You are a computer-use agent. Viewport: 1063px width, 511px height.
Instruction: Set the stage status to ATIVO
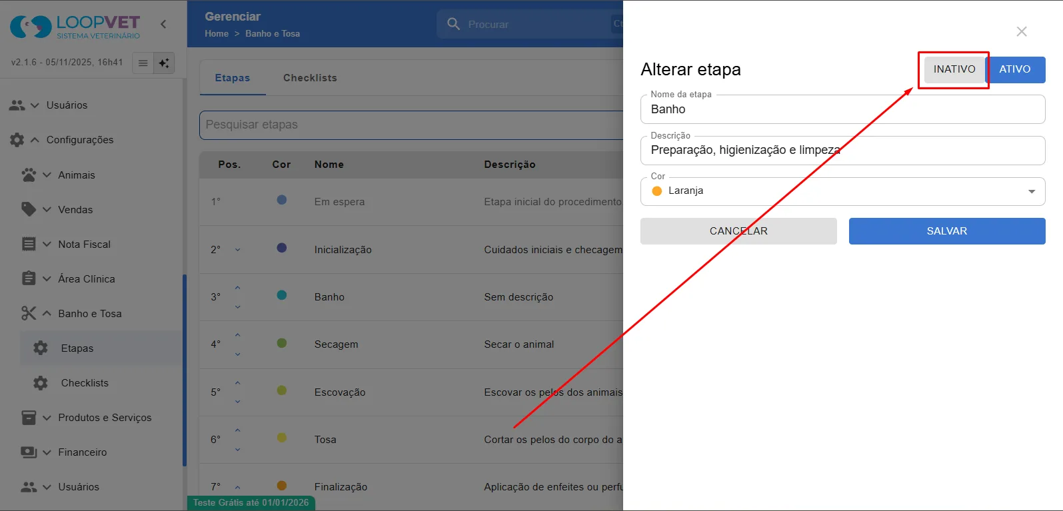pos(1014,69)
